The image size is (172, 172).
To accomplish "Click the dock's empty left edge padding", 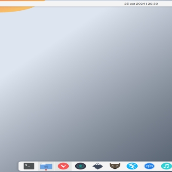I will click(21, 166).
